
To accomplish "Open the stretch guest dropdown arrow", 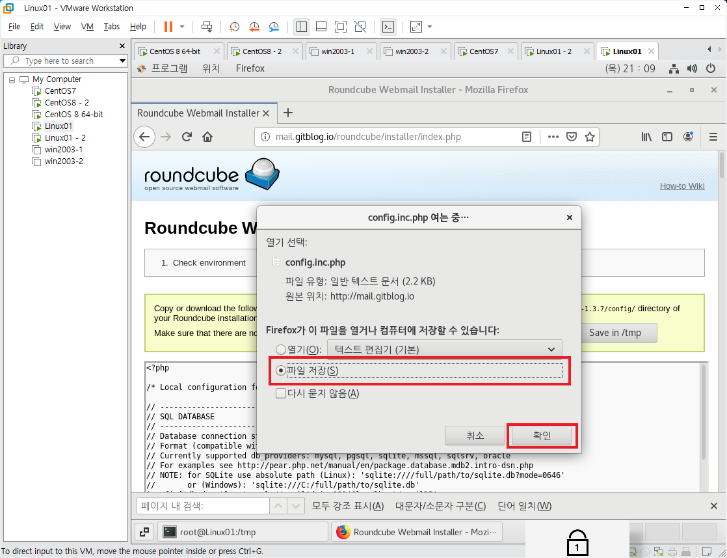I will [430, 27].
